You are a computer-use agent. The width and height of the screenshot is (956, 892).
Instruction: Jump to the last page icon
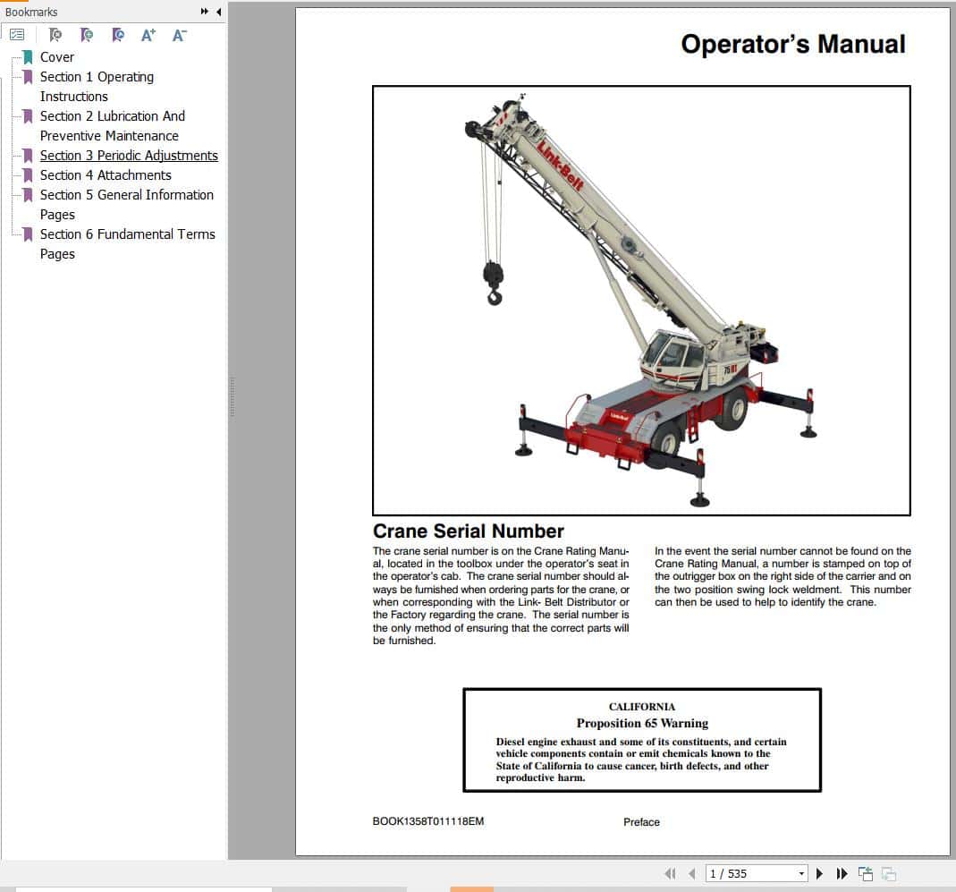coord(842,873)
